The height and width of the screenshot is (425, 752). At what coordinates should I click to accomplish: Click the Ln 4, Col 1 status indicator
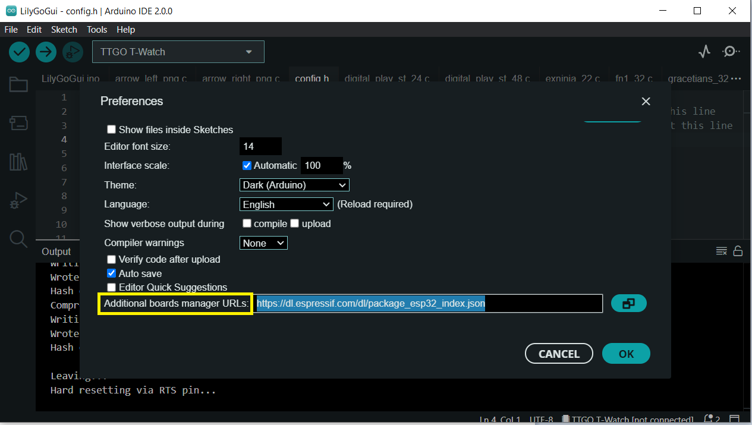[x=500, y=420]
